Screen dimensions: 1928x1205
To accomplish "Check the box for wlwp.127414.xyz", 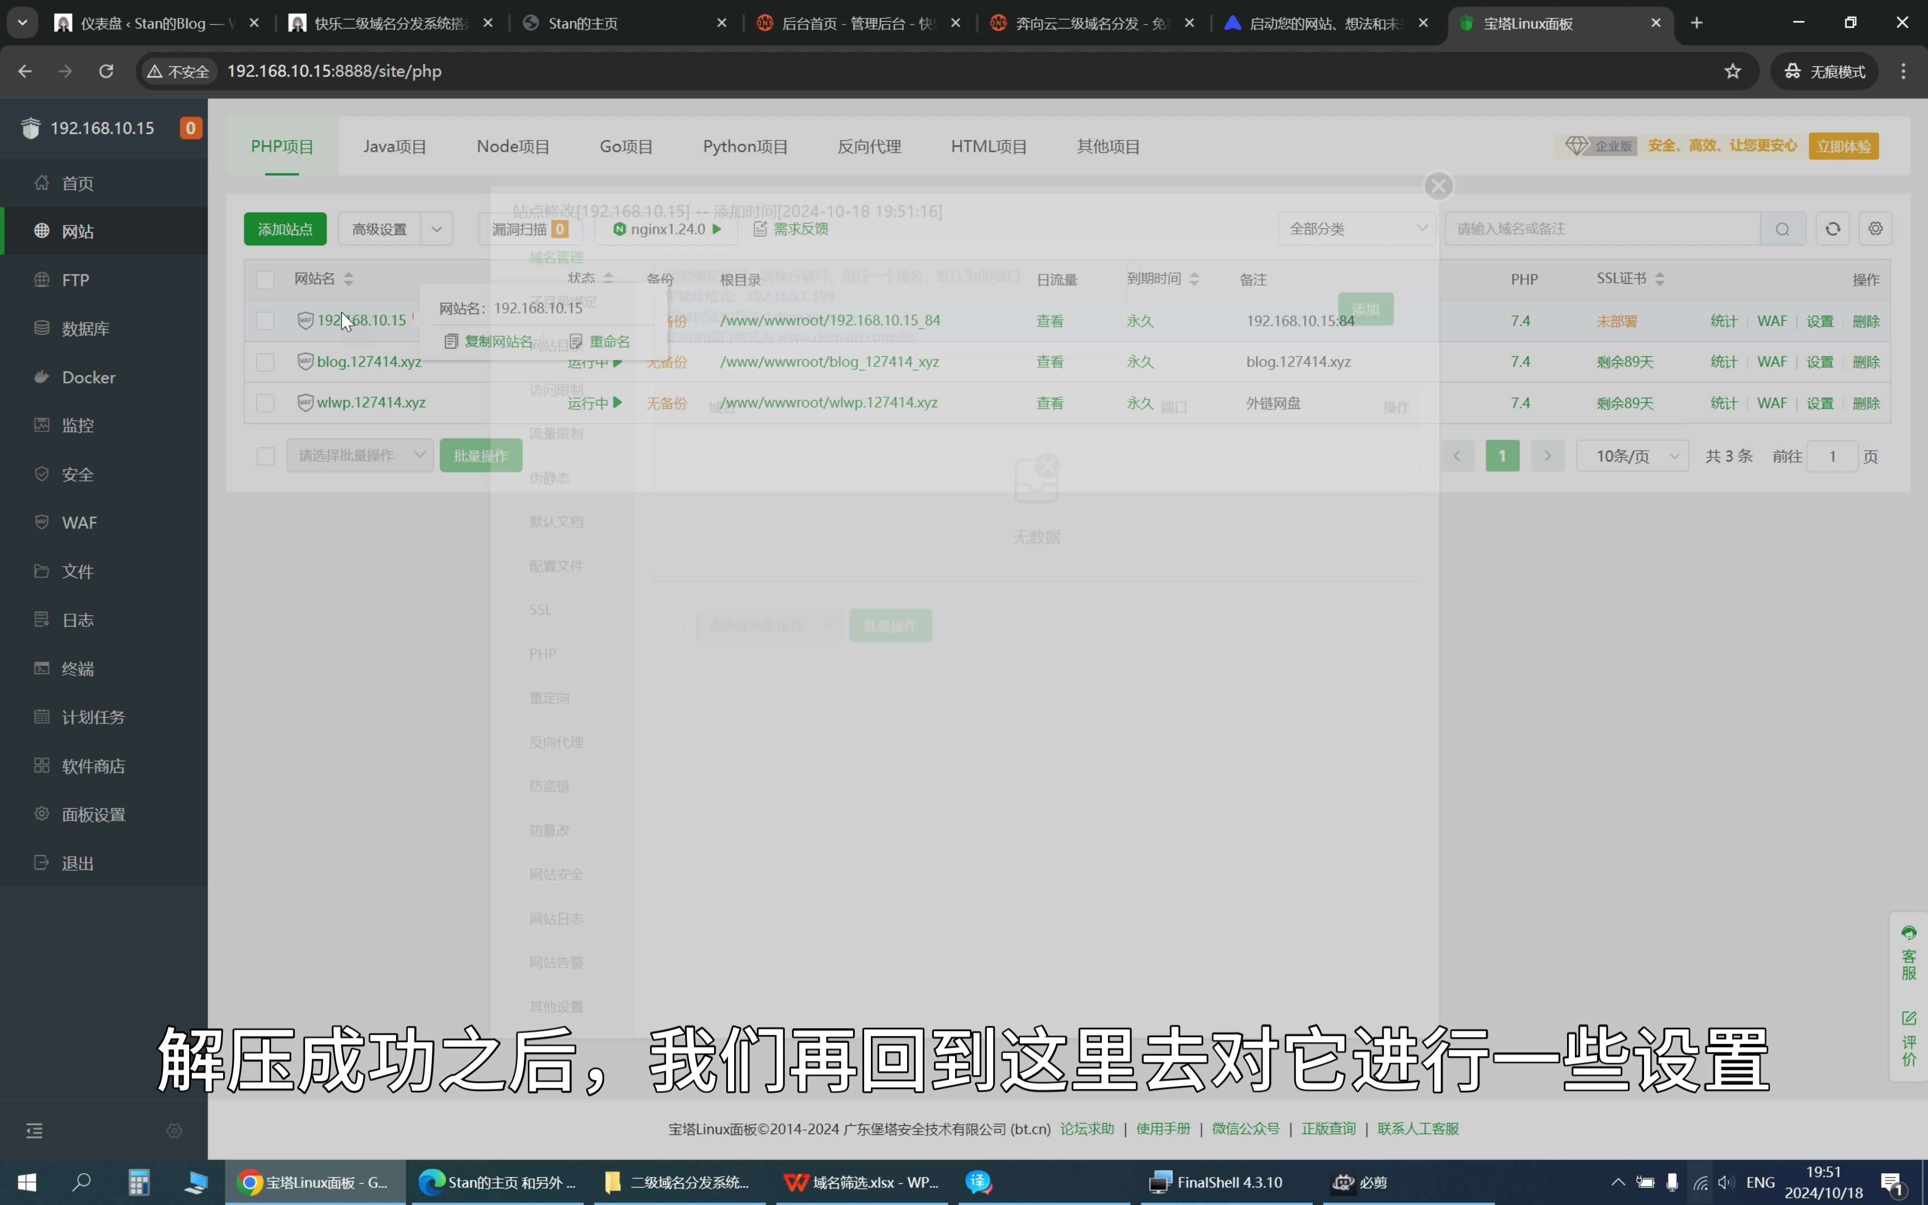I will 264,402.
